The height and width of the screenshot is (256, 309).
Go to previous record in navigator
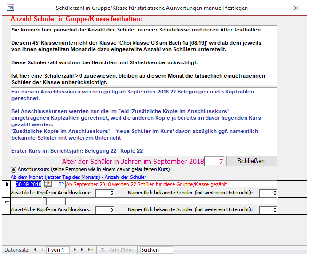click(42, 250)
